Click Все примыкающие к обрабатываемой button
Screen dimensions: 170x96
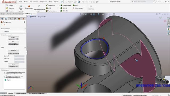click(x=14, y=43)
